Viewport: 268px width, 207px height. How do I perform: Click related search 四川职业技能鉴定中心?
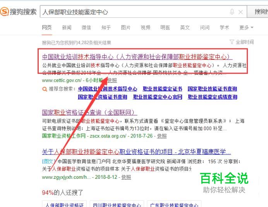click(x=117, y=204)
